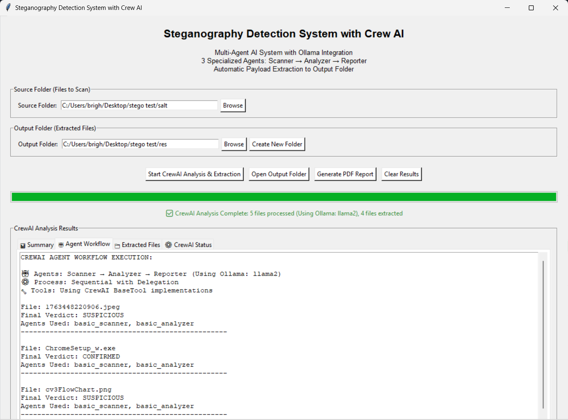Image resolution: width=568 pixels, height=420 pixels.
Task: Switch to the Summary tab
Action: pyautogui.click(x=37, y=245)
